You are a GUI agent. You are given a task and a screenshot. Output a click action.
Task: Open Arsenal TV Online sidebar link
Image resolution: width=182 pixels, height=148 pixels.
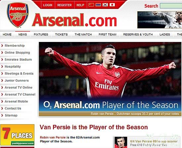pos(19,88)
